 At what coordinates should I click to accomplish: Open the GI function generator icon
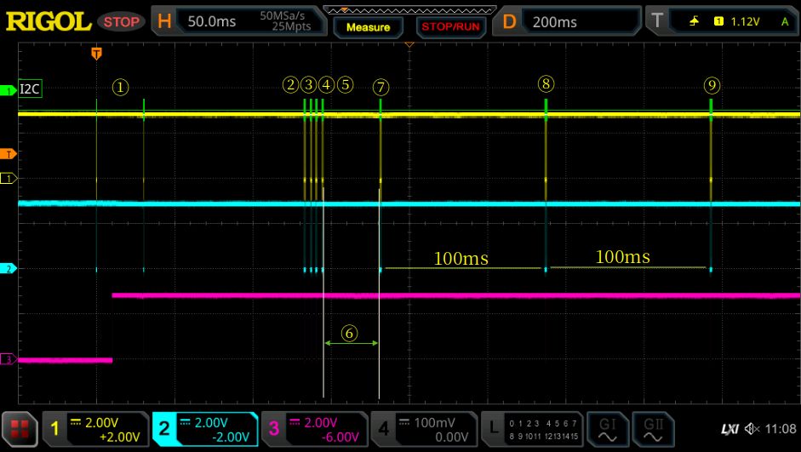coord(608,428)
